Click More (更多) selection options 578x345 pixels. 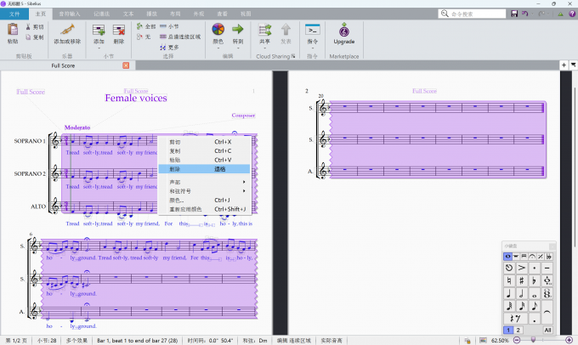click(x=169, y=48)
